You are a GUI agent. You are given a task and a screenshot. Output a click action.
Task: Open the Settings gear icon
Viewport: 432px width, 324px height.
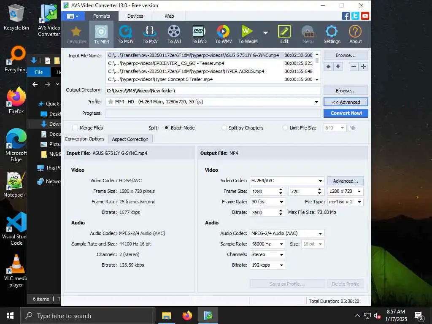click(332, 35)
